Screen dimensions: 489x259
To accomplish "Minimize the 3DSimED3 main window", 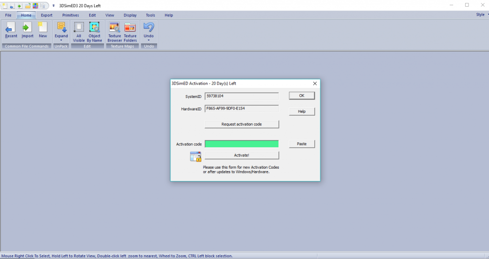I will coord(452,5).
